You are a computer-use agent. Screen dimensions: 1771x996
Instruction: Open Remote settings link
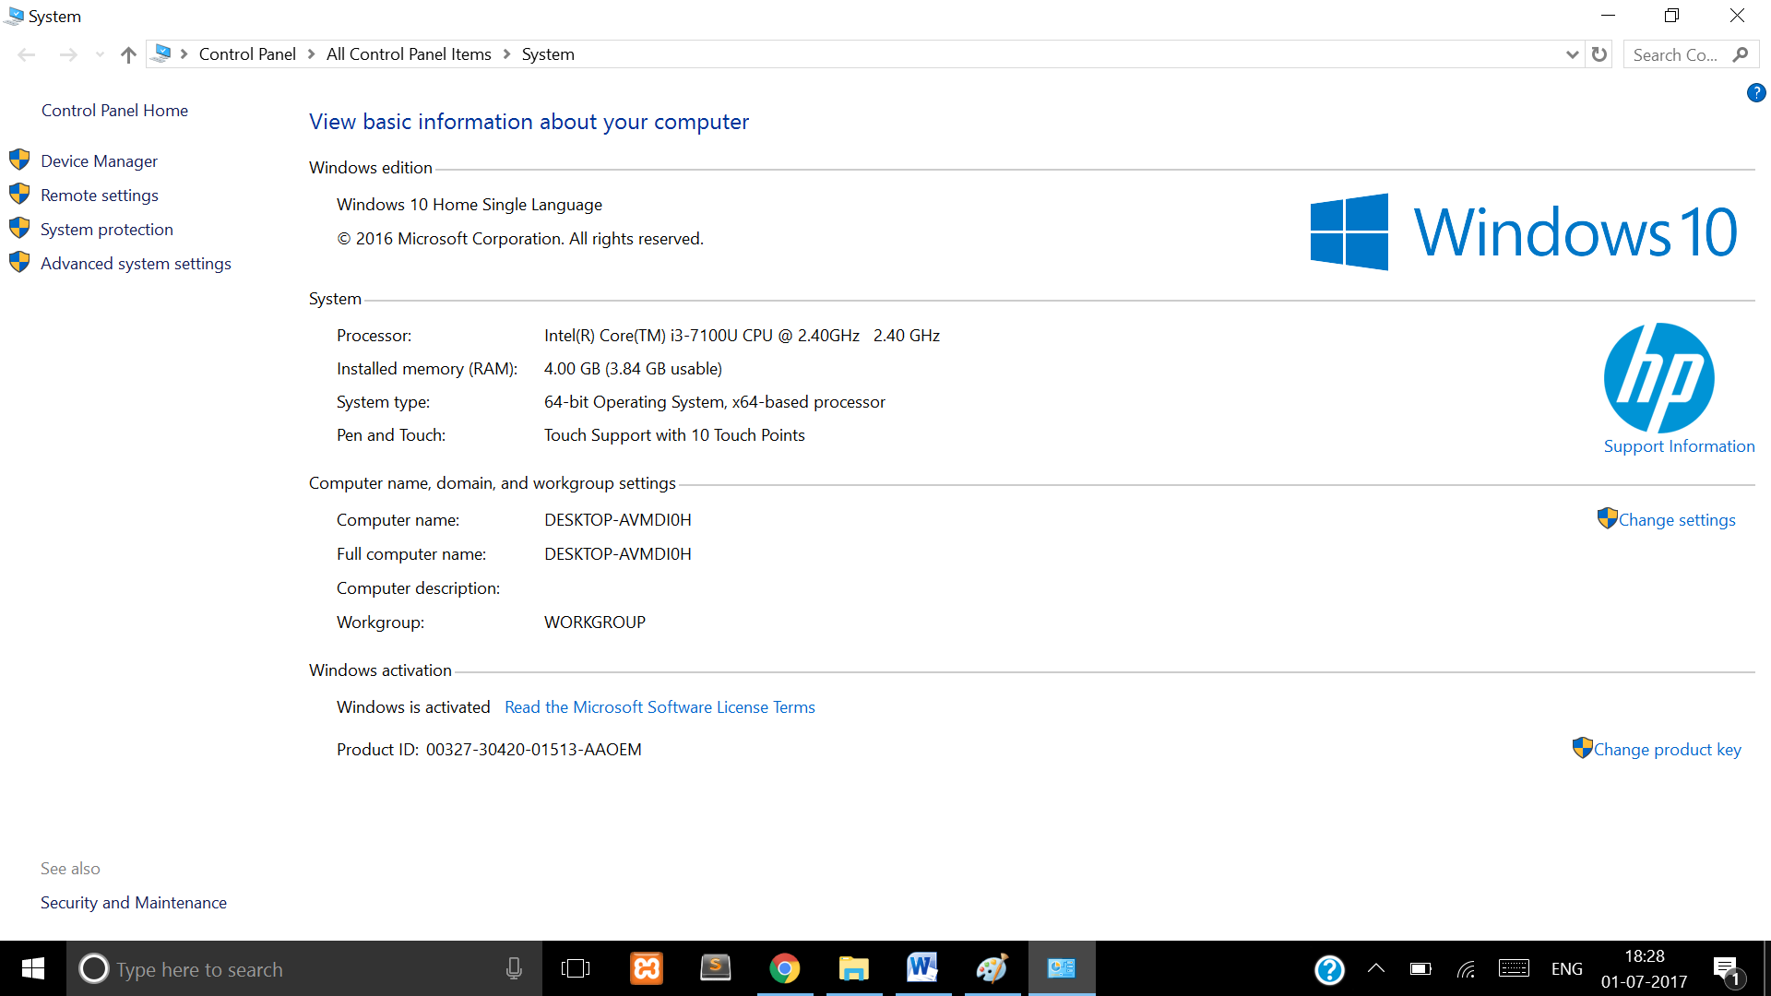[99, 196]
